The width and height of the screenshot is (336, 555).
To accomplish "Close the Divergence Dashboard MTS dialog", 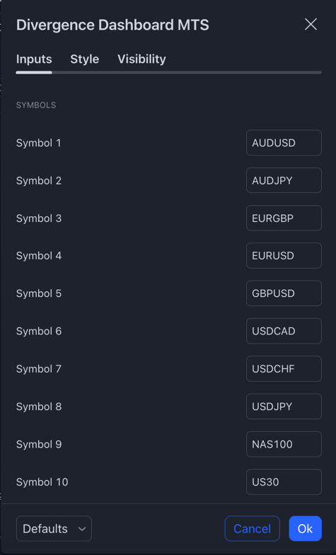I will pyautogui.click(x=311, y=25).
